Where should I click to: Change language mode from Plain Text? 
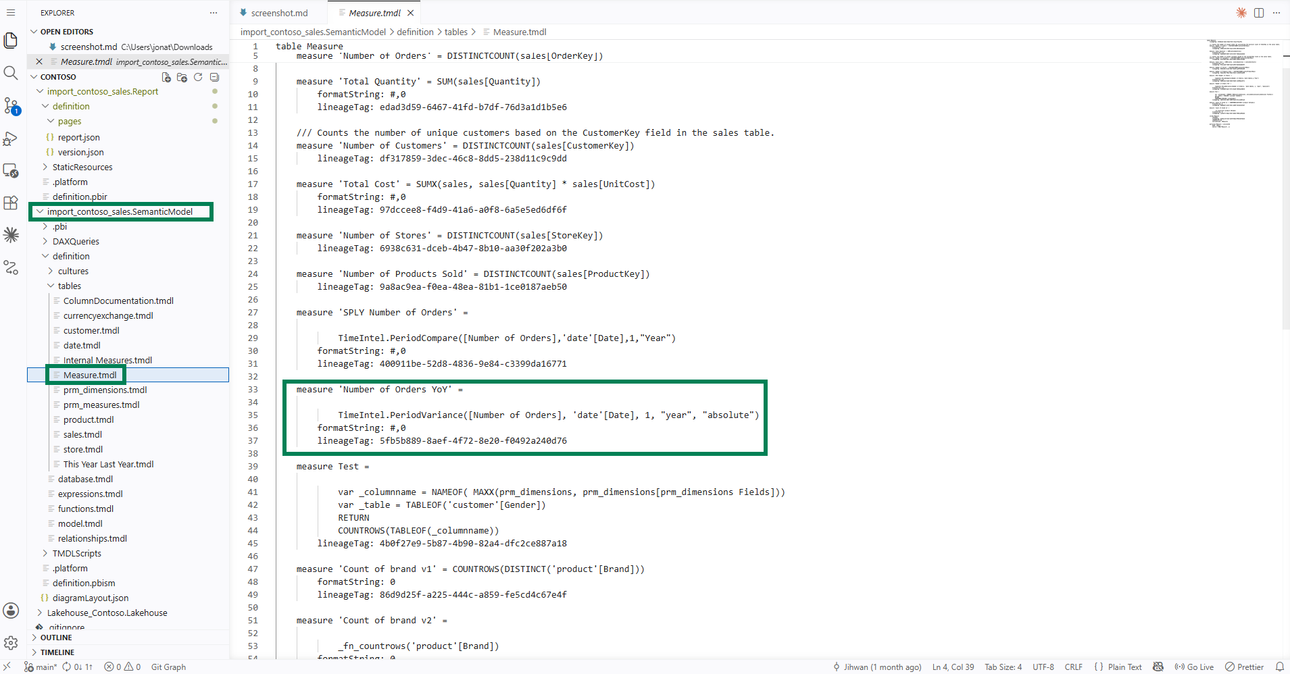(1124, 667)
